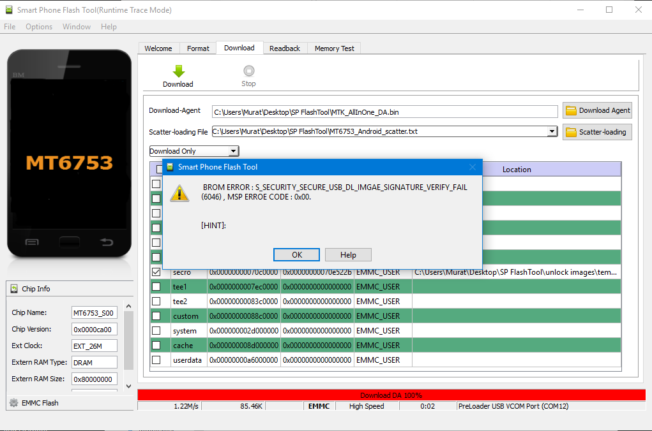The width and height of the screenshot is (652, 431).
Task: Dismiss the error dialog with OK
Action: pyautogui.click(x=296, y=255)
